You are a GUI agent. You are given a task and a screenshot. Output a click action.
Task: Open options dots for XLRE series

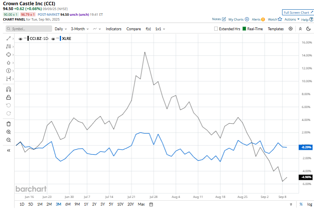[x=57, y=38]
